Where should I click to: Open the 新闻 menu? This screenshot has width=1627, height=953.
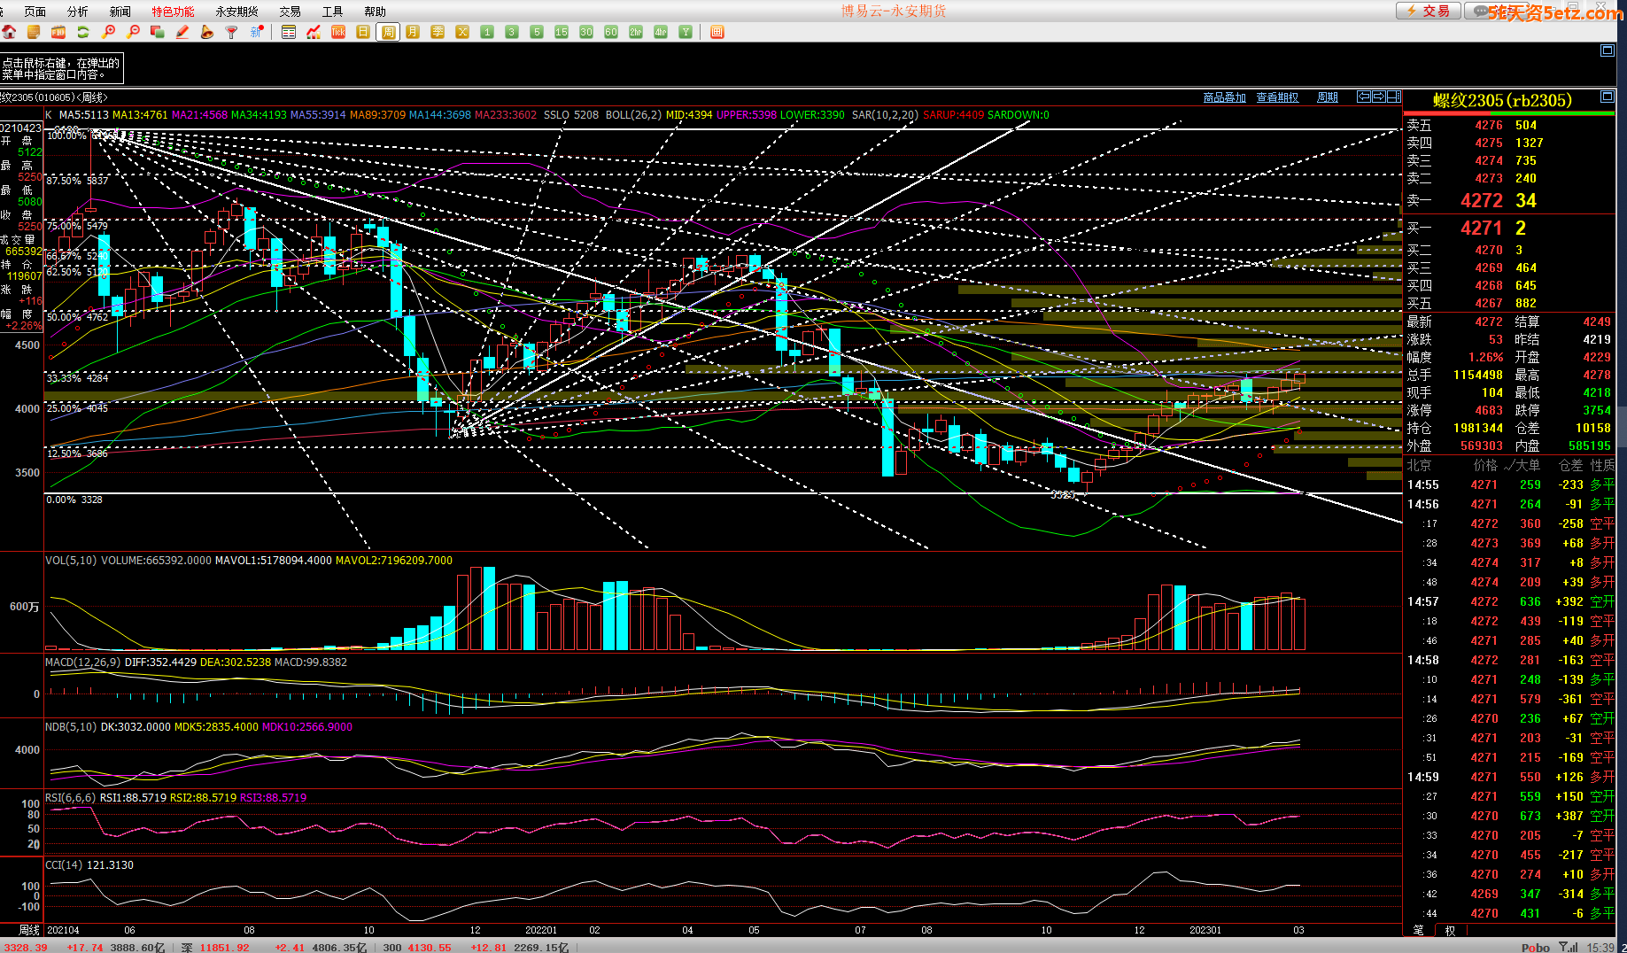point(120,12)
